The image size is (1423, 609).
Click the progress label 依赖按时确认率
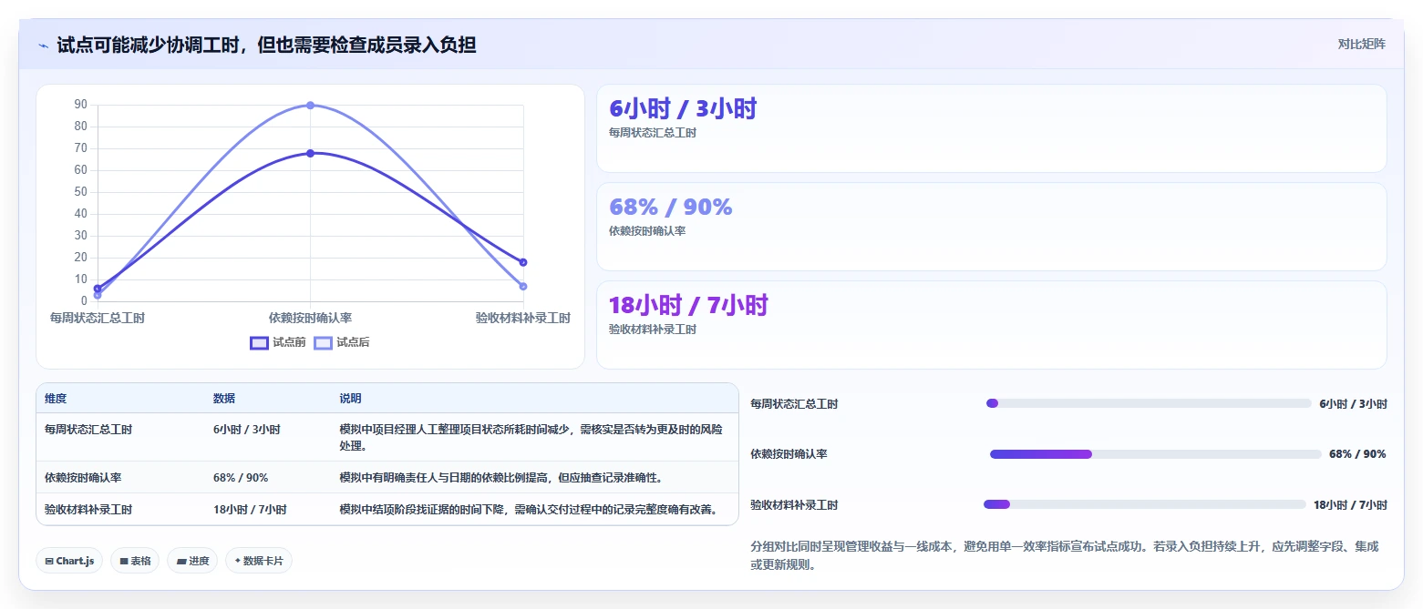(x=789, y=454)
